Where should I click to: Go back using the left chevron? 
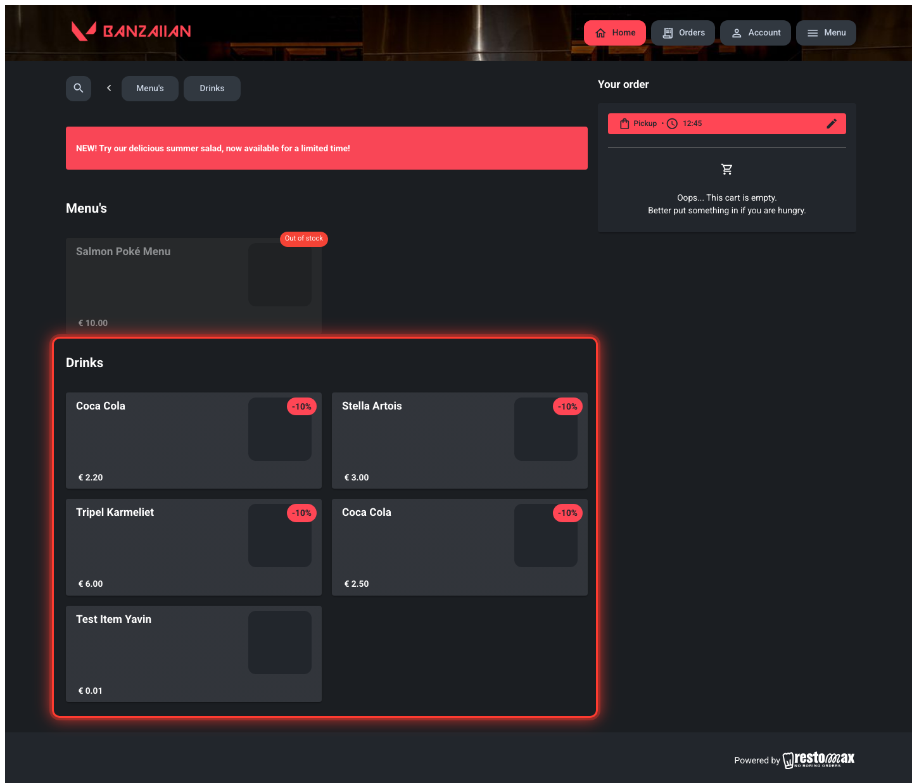click(x=109, y=89)
